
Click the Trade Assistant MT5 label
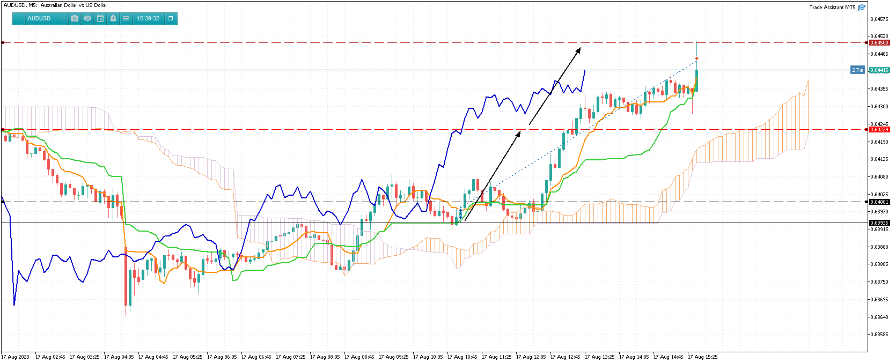click(x=832, y=8)
